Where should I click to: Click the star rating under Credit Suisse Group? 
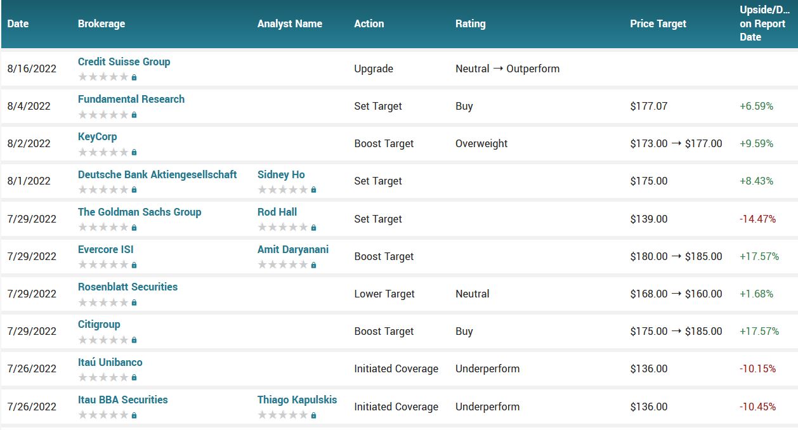point(103,77)
